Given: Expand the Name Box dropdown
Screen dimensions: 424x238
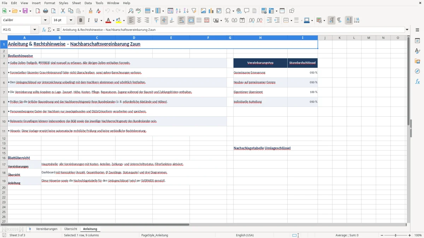Looking at the screenshot, I should pos(35,30).
